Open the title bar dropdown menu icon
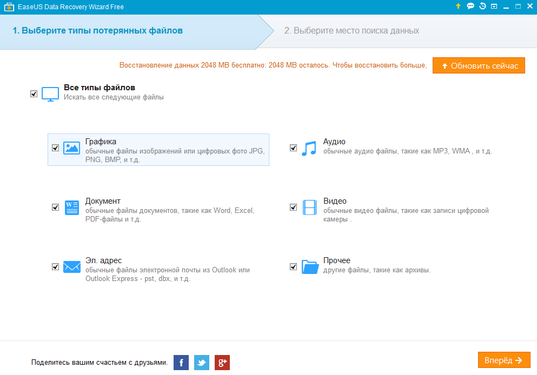This screenshot has height=375, width=537. (494, 6)
